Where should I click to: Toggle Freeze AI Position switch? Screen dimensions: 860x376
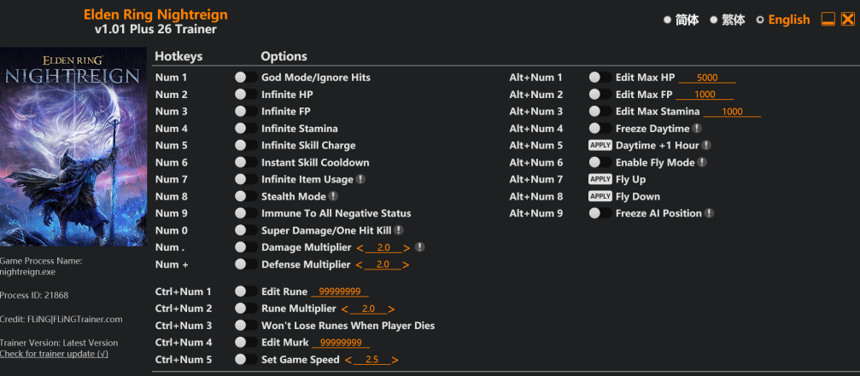pyautogui.click(x=600, y=213)
